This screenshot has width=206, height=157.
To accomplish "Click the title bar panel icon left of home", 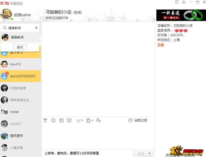I will (x=177, y=2).
